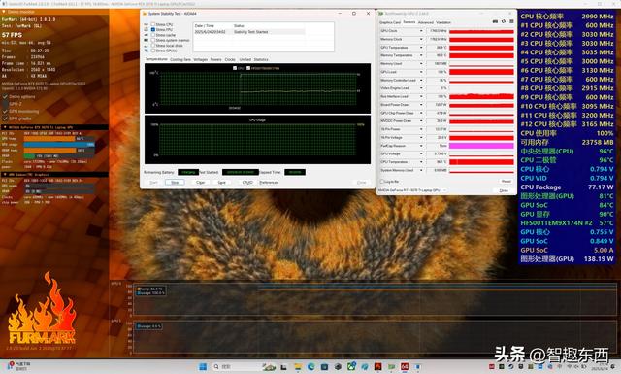The width and height of the screenshot is (621, 374).
Task: Click the 57 FPS counter in FurMark
Action: click(12, 35)
